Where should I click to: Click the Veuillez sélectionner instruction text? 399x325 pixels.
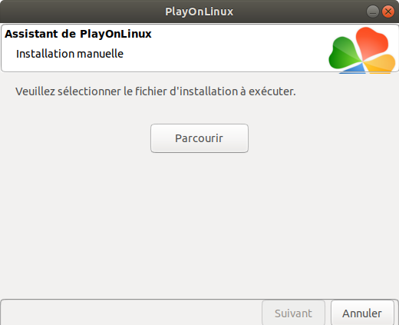(156, 91)
